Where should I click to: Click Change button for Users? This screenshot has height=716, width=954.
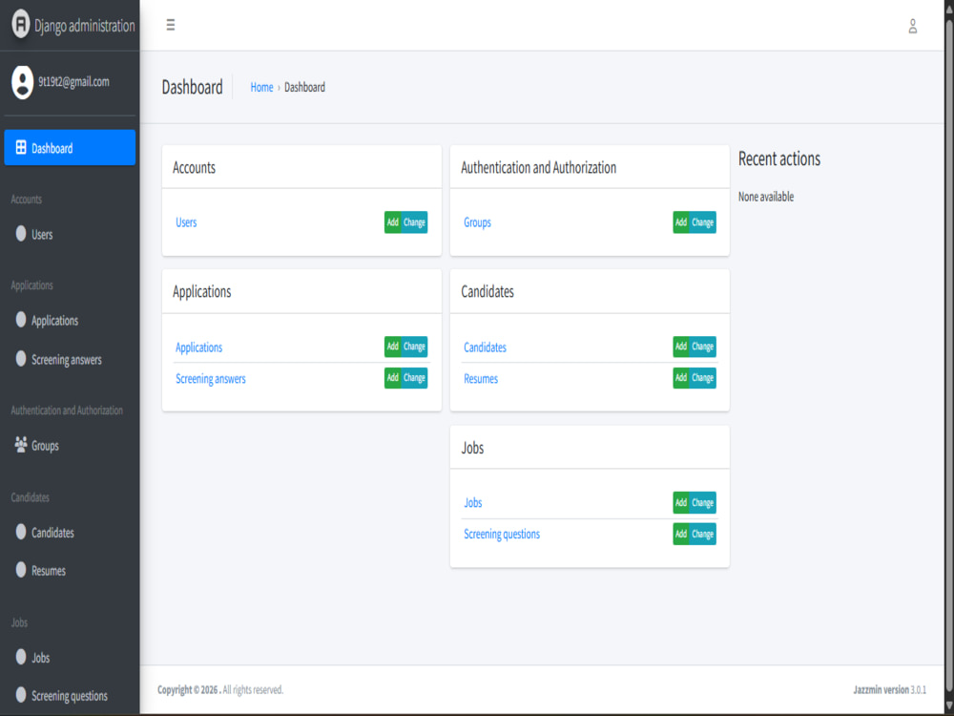tap(414, 222)
